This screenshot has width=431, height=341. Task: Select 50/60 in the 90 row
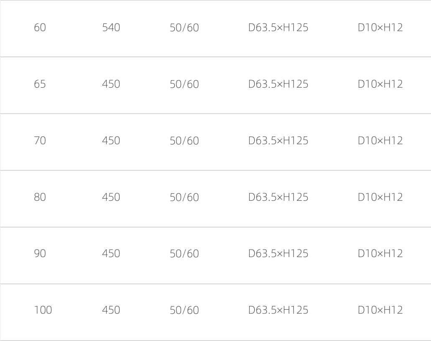click(x=184, y=254)
